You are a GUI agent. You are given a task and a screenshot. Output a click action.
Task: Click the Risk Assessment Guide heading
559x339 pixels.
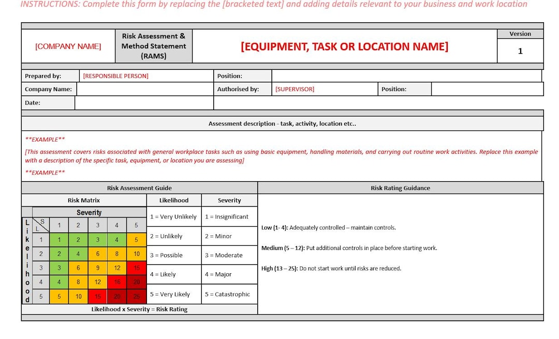[x=139, y=188]
